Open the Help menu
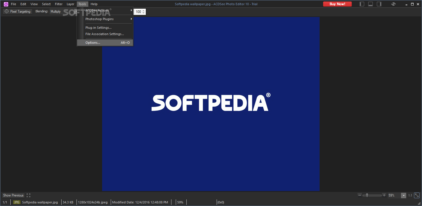The height and width of the screenshot is (206, 422). click(x=94, y=4)
